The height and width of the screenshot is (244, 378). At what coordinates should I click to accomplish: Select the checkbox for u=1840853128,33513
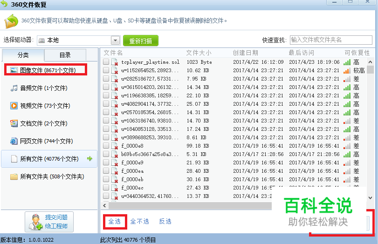point(106,129)
